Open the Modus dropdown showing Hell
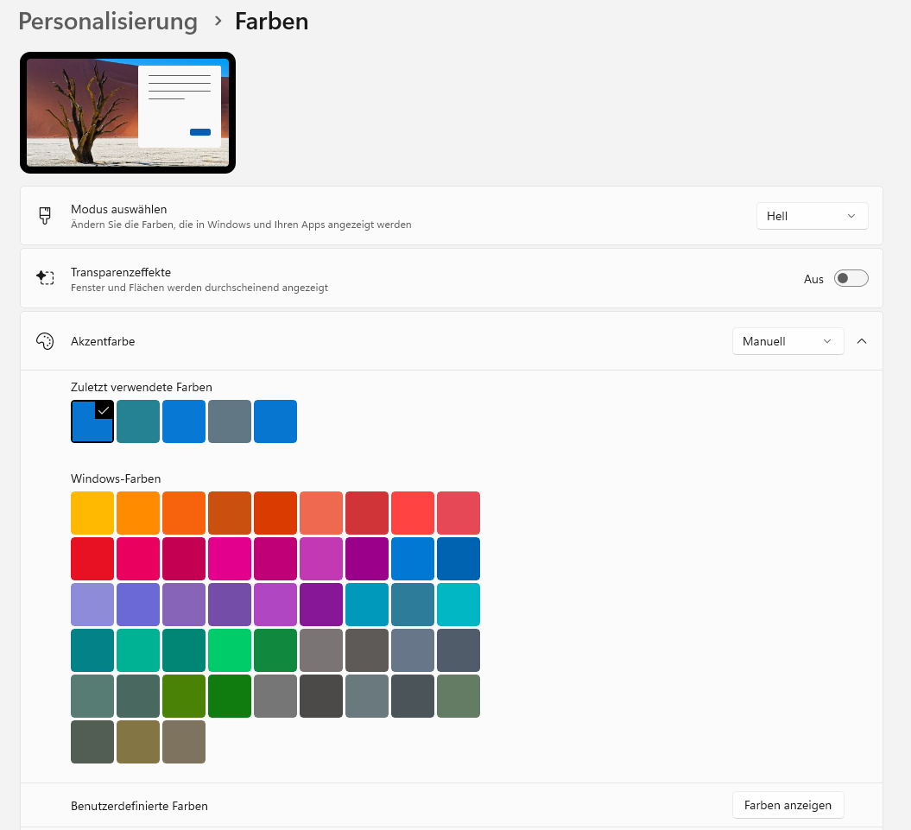This screenshot has width=911, height=830. (812, 216)
